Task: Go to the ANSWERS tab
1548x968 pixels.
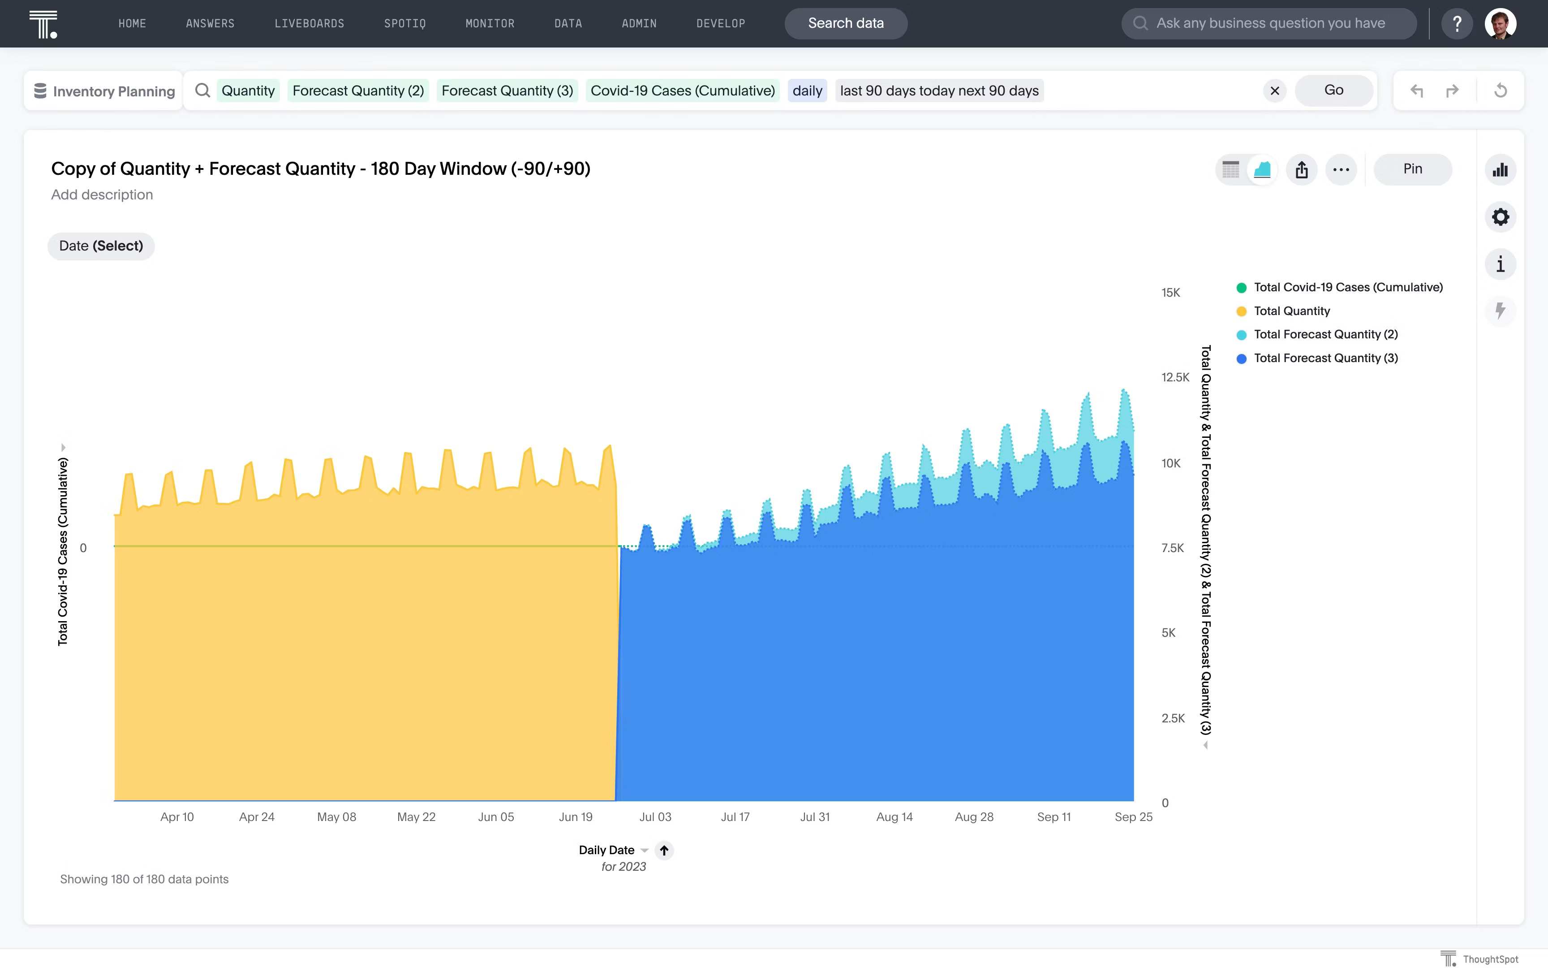Action: point(210,24)
